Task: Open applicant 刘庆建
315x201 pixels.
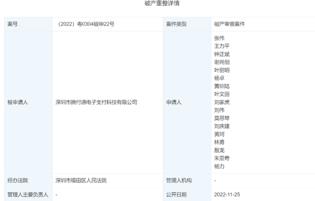Action: pyautogui.click(x=222, y=126)
